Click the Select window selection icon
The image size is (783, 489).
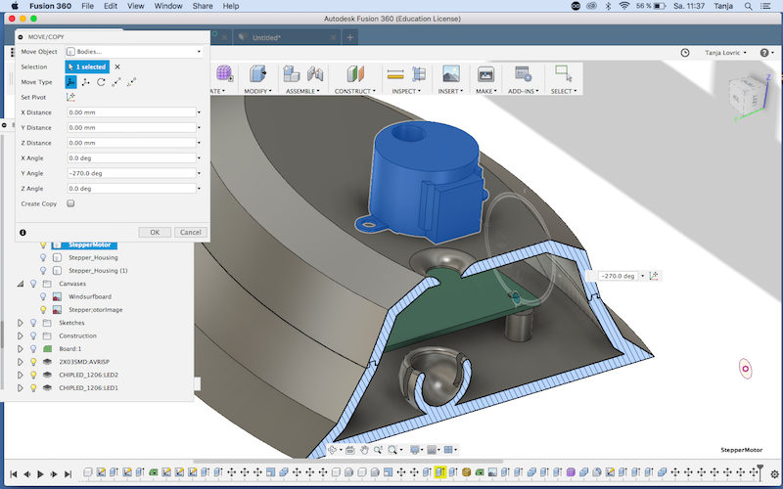pos(564,74)
